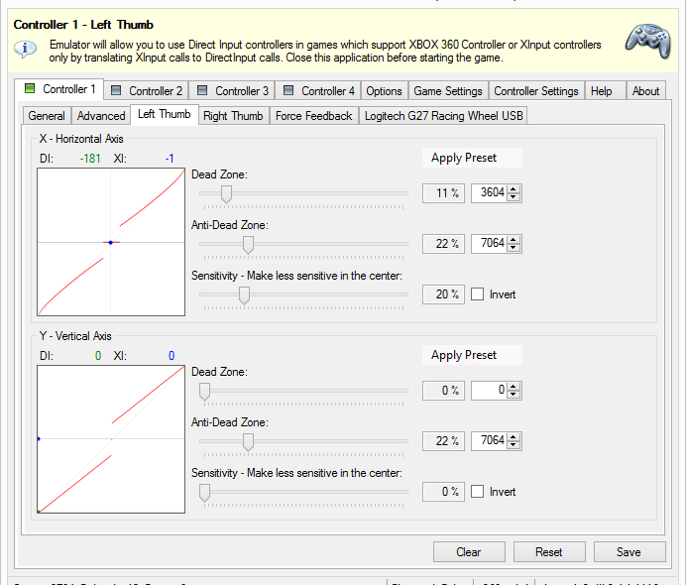Click X axis Dead Zone slider thumb
Screen dimensions: 686x585
click(226, 194)
